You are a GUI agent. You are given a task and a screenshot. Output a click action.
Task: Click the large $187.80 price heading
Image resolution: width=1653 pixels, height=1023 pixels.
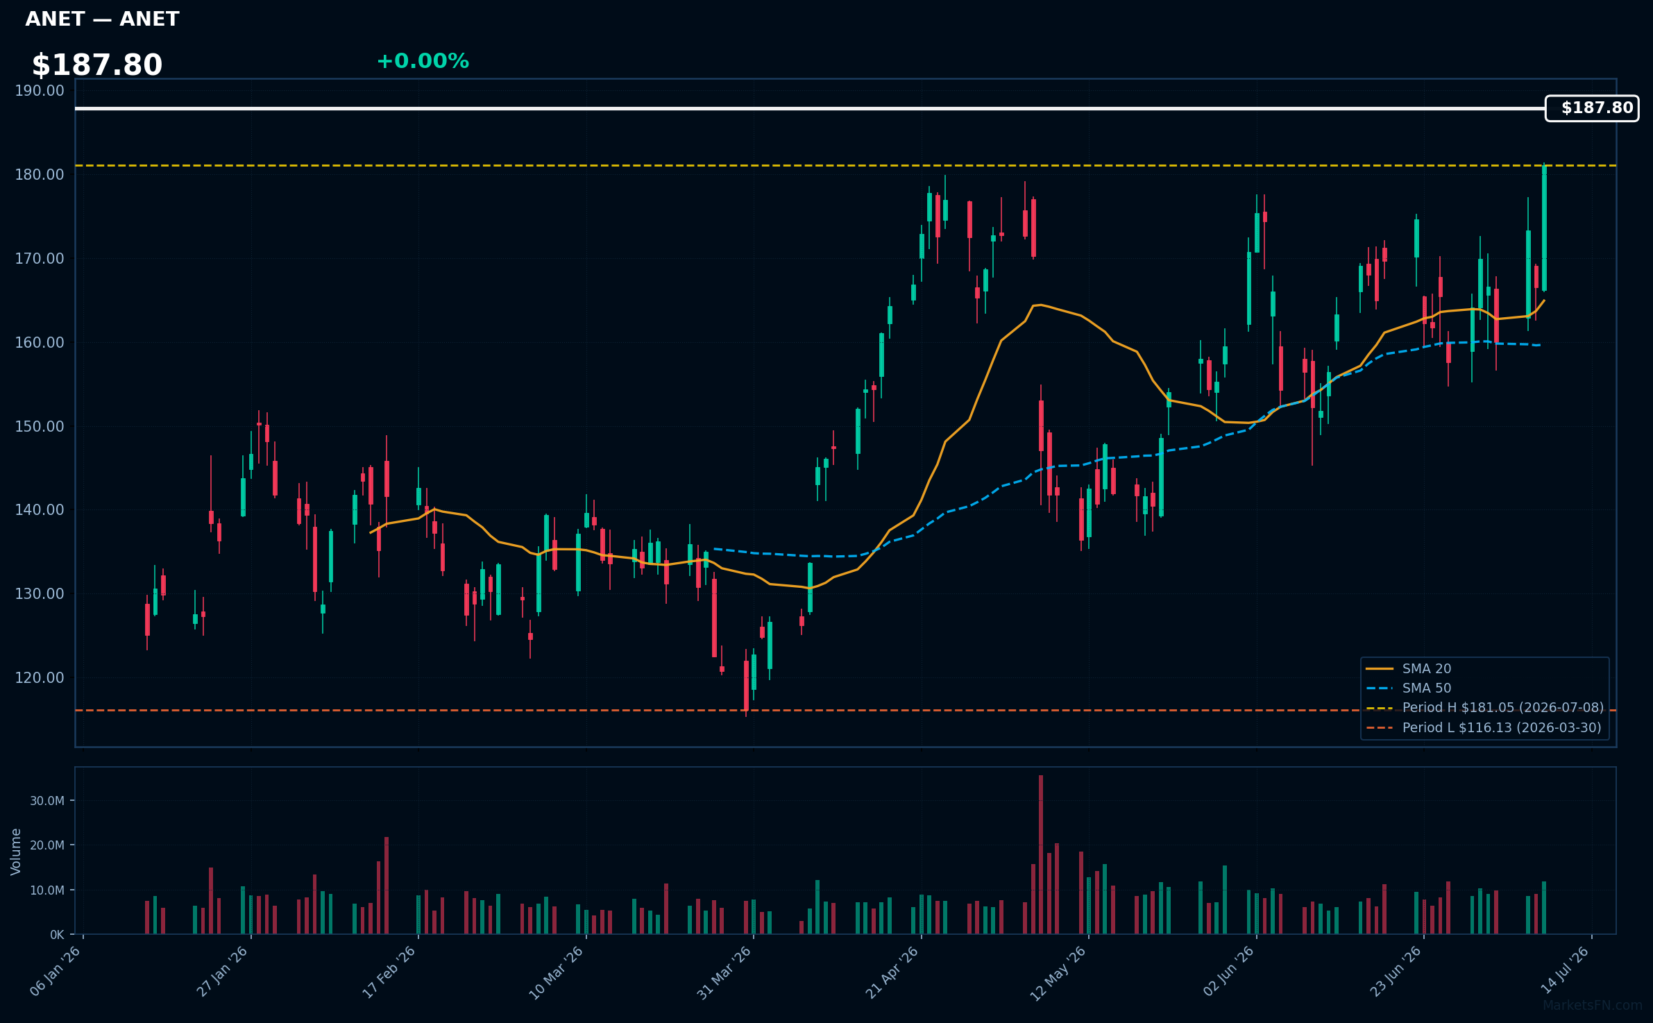pos(97,65)
